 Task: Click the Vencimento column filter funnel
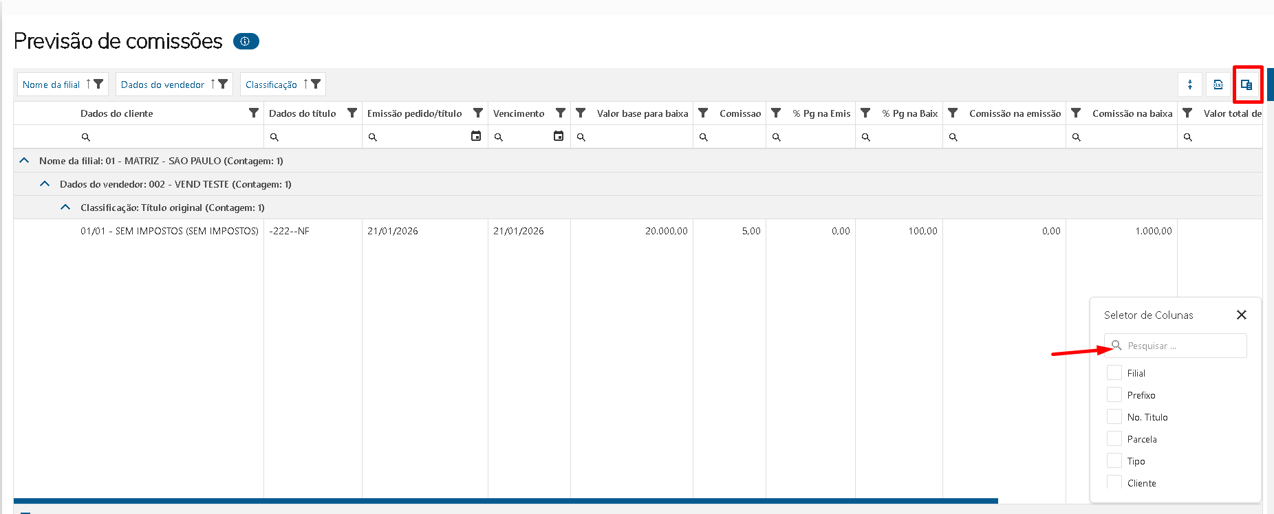click(561, 113)
